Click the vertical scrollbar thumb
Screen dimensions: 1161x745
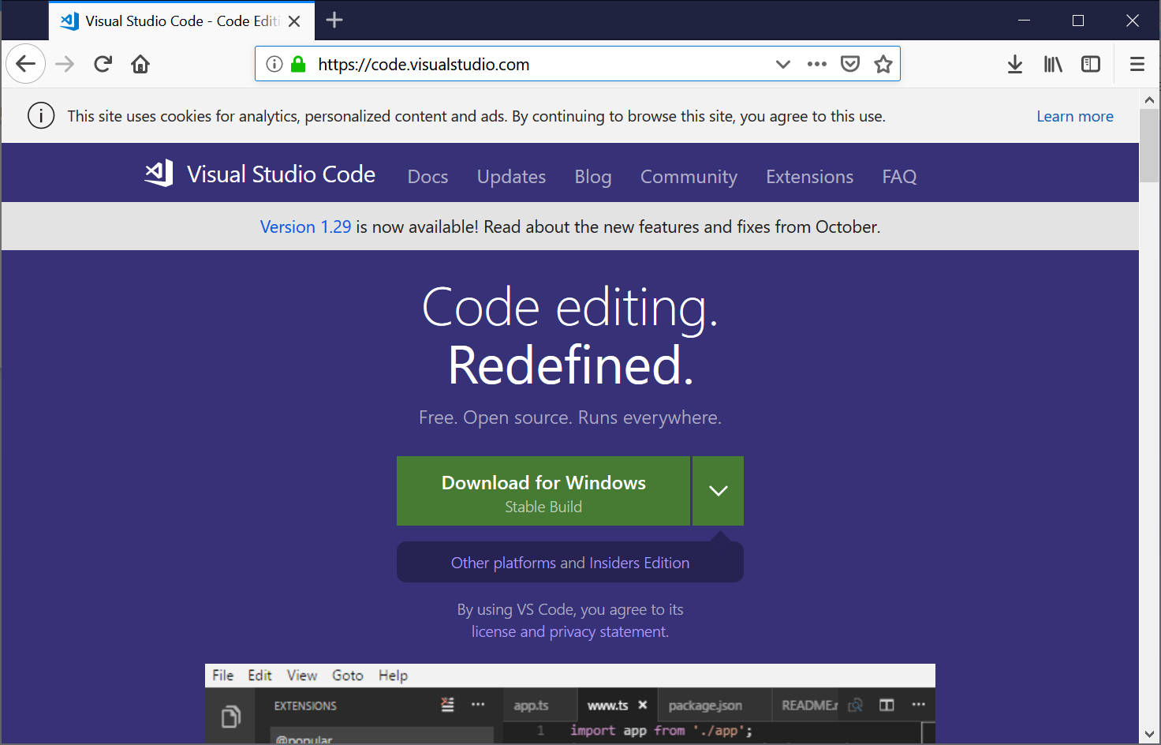click(x=1149, y=146)
